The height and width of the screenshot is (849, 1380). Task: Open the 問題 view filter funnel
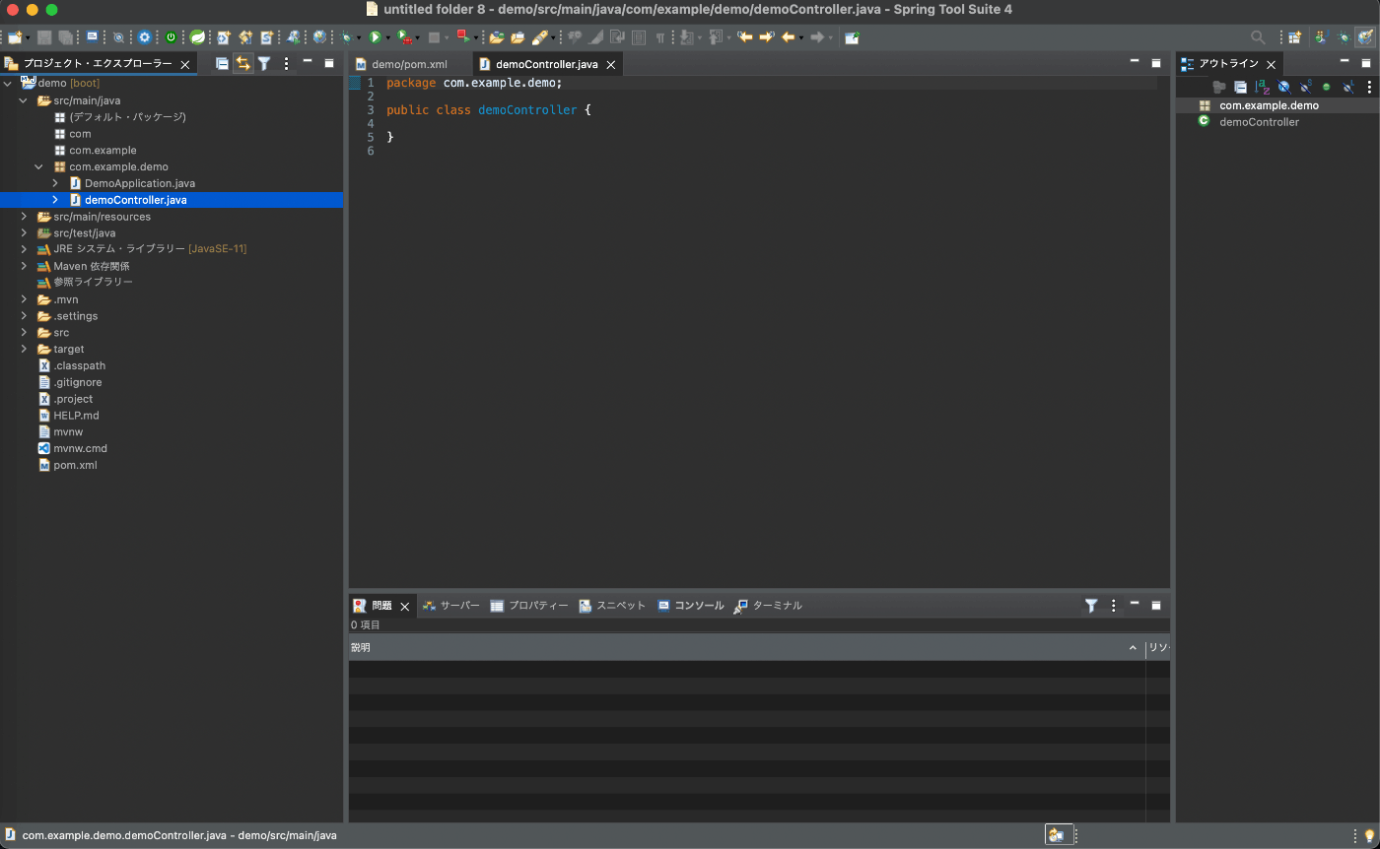click(1091, 606)
